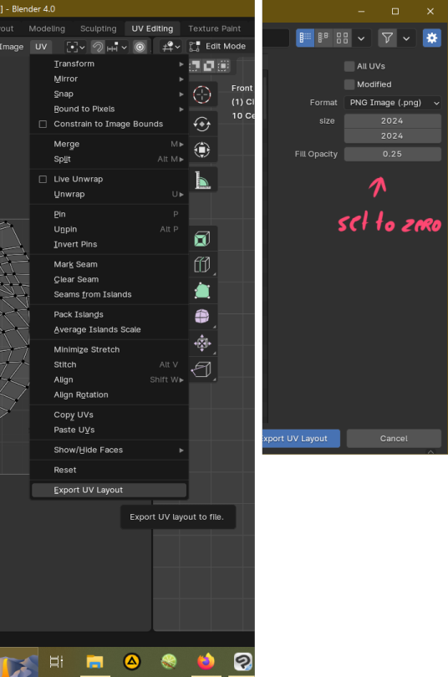Open the yellow triangle app on taskbar

tap(131, 661)
